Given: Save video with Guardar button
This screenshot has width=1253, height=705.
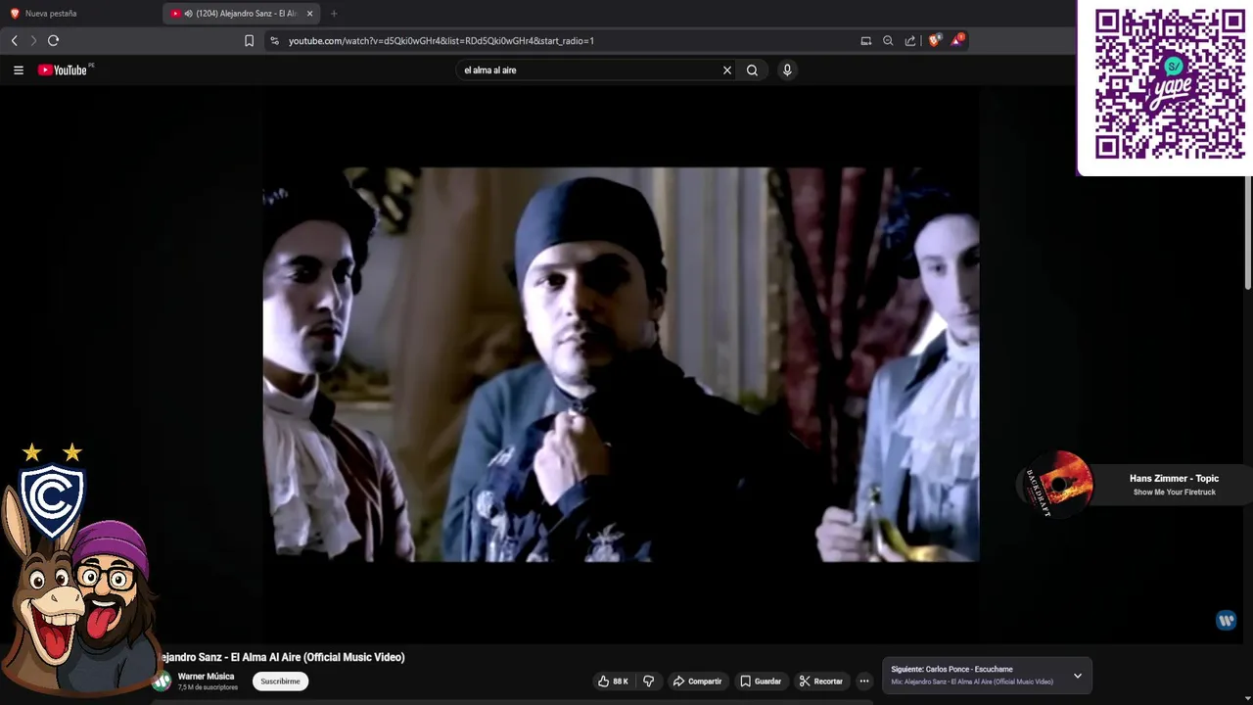Looking at the screenshot, I should pos(761,681).
